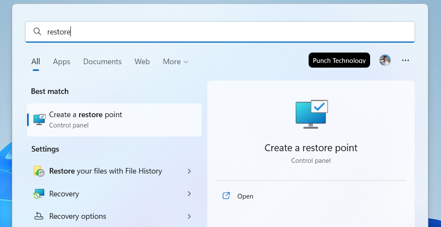The height and width of the screenshot is (227, 441).
Task: Click the Recovery monitor icon
Action: click(39, 194)
